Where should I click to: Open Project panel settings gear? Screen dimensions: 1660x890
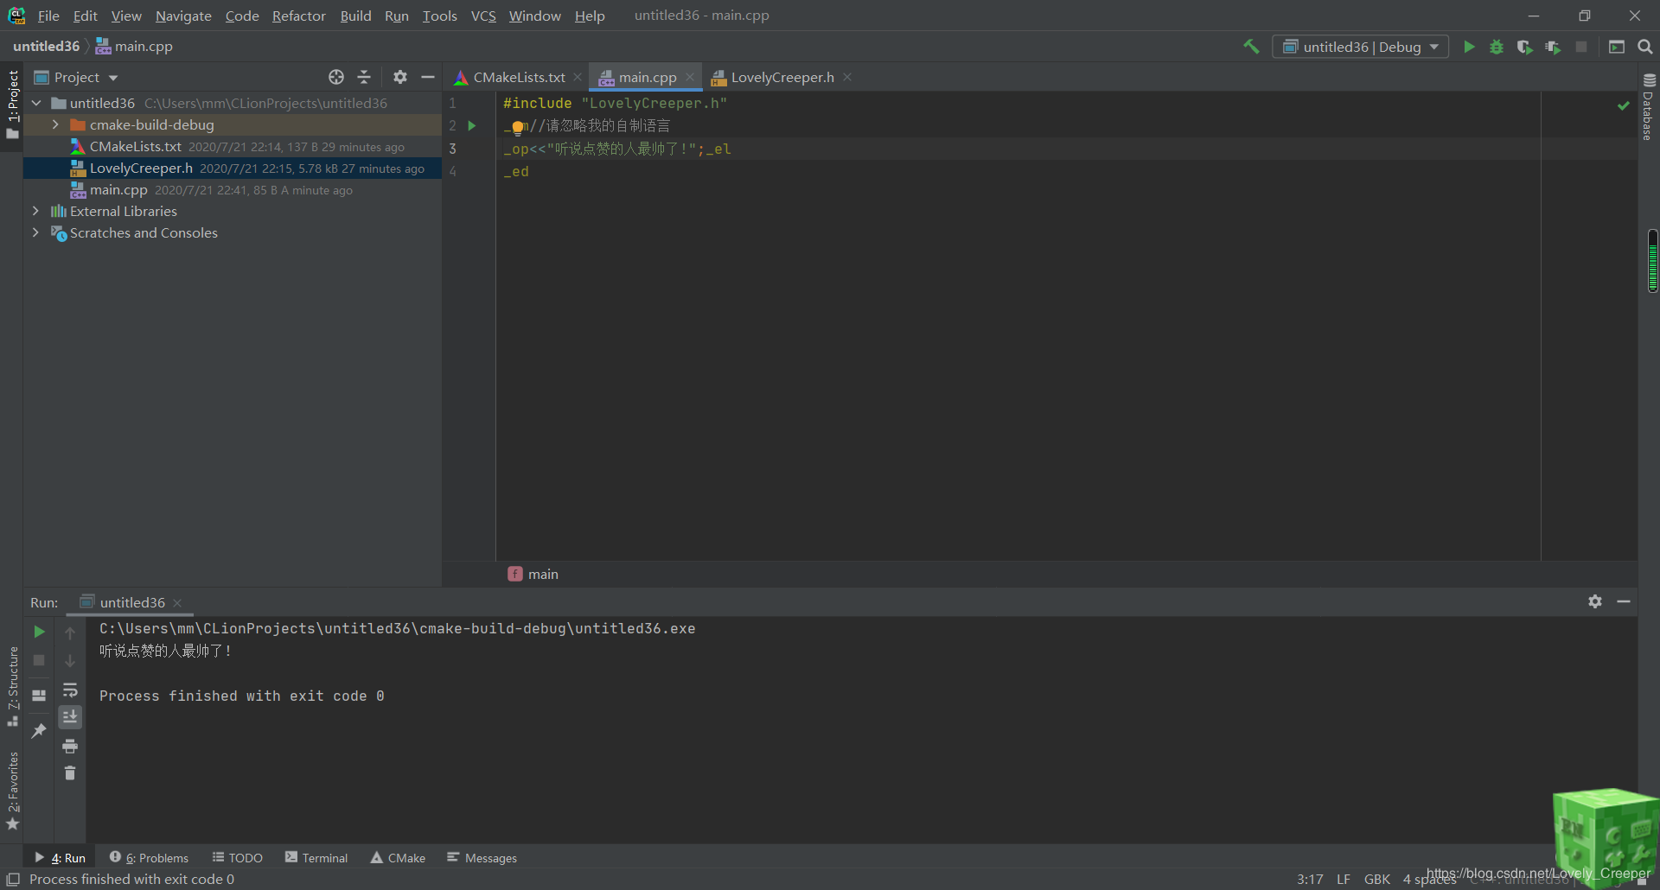click(400, 77)
